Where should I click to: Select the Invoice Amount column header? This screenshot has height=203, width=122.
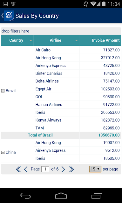coord(100,40)
